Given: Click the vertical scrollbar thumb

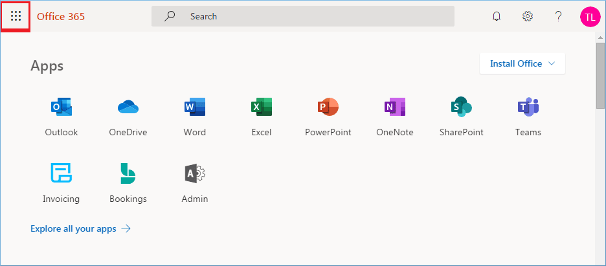Looking at the screenshot, I should tap(601, 75).
